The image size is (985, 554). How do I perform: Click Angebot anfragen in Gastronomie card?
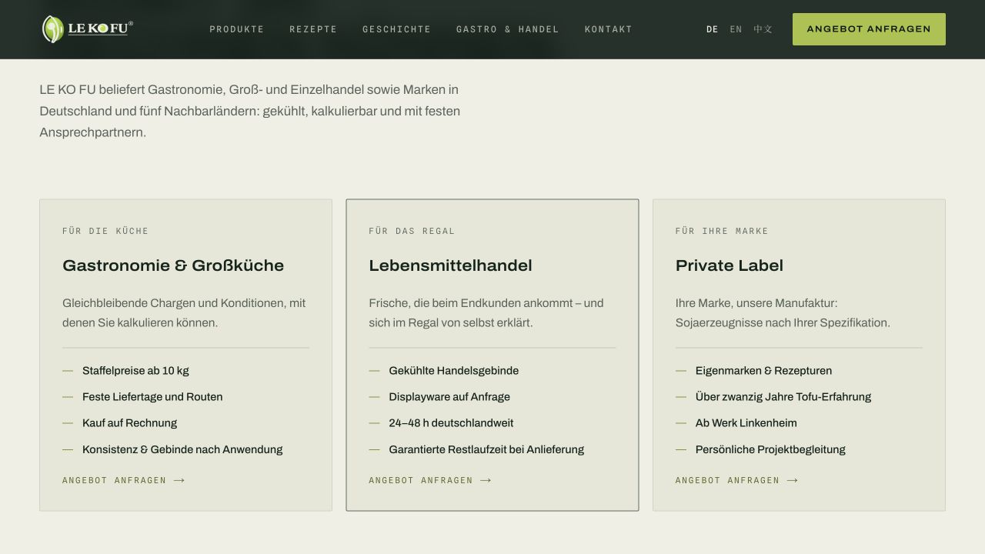124,480
